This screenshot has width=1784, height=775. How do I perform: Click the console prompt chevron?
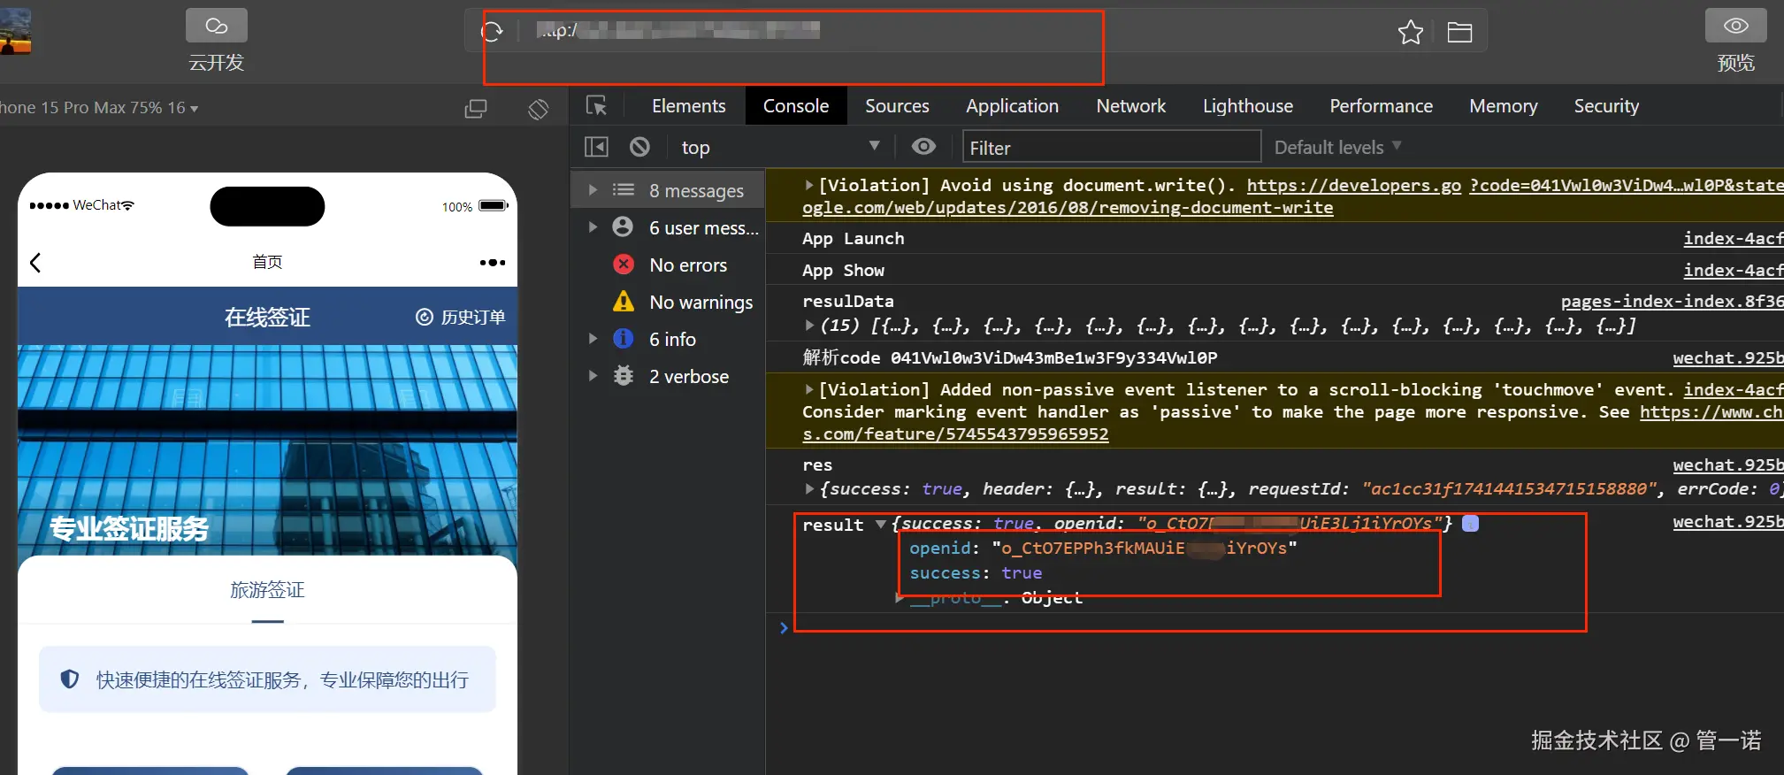[784, 627]
